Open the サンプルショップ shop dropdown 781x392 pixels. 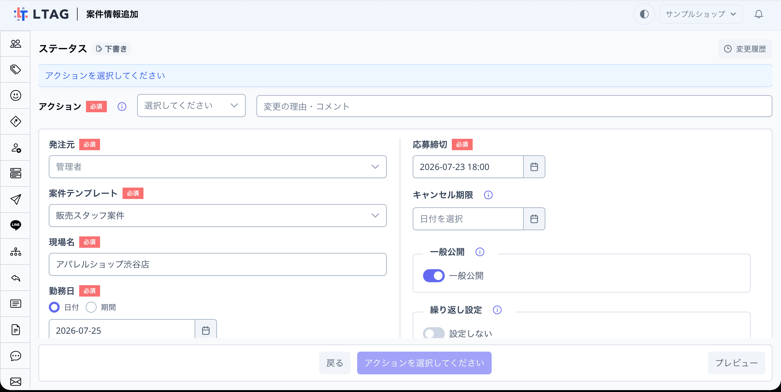(701, 14)
